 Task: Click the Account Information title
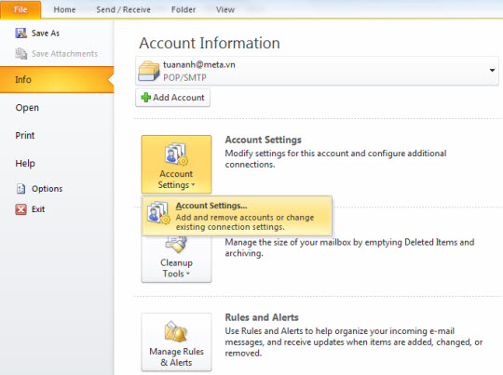[x=210, y=43]
